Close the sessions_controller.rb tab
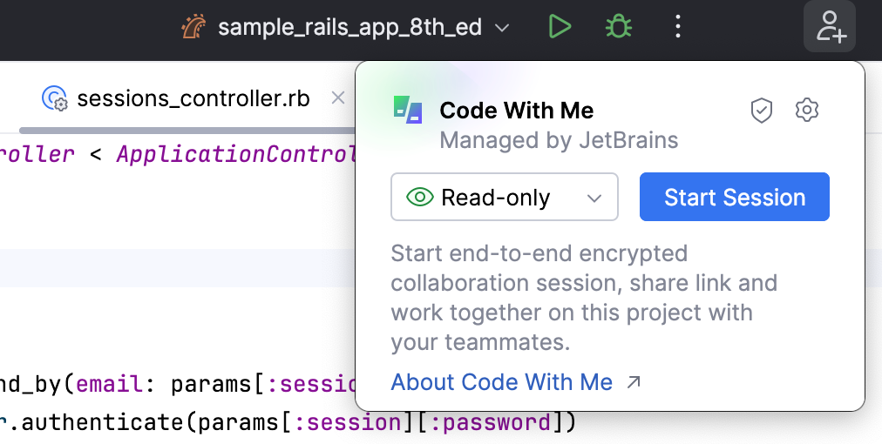 pos(338,98)
